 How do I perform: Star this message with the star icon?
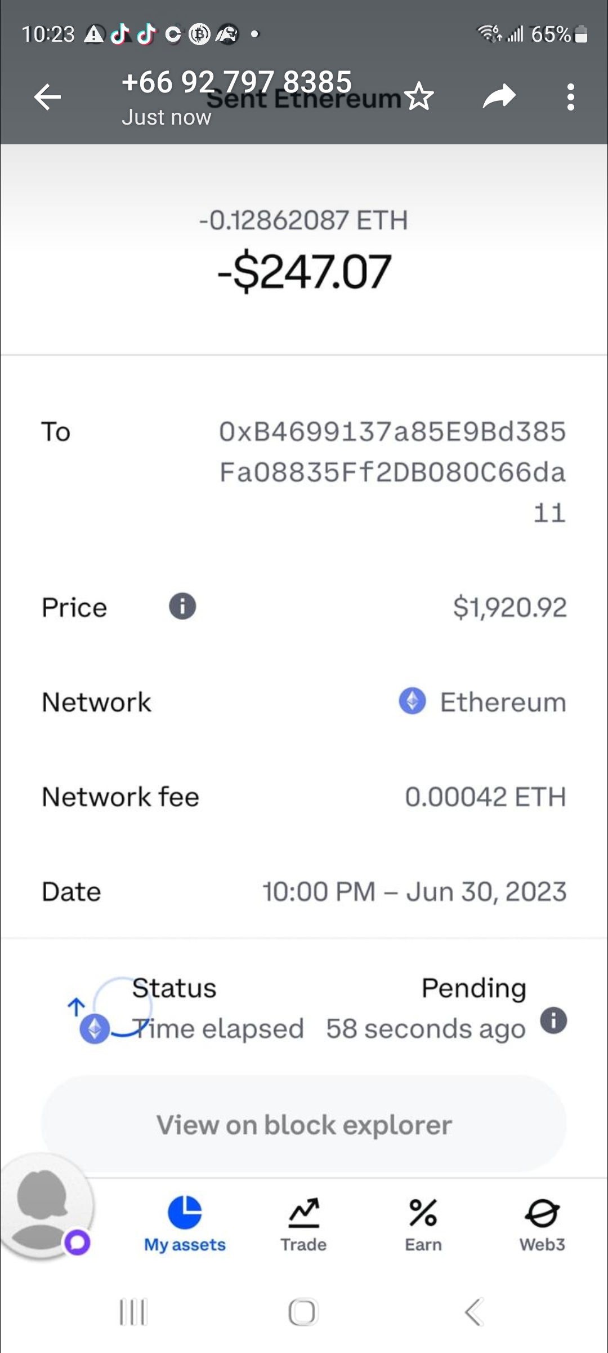[419, 96]
